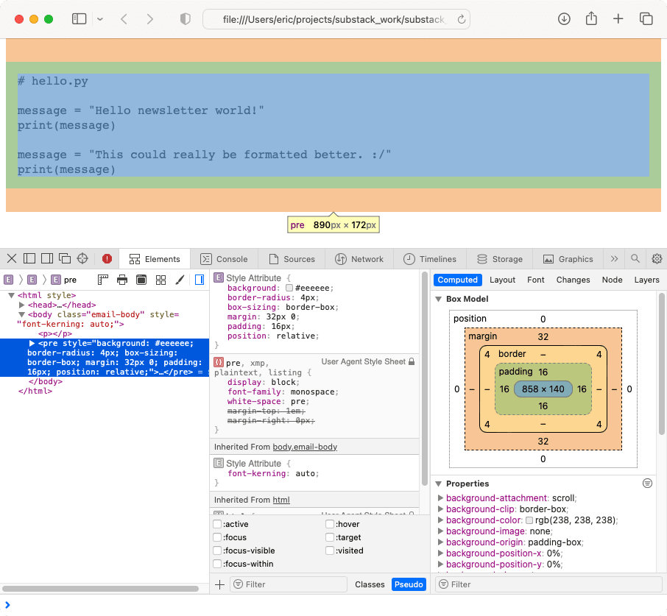The image size is (667, 616).
Task: Open the Timelines tab
Action: click(430, 259)
